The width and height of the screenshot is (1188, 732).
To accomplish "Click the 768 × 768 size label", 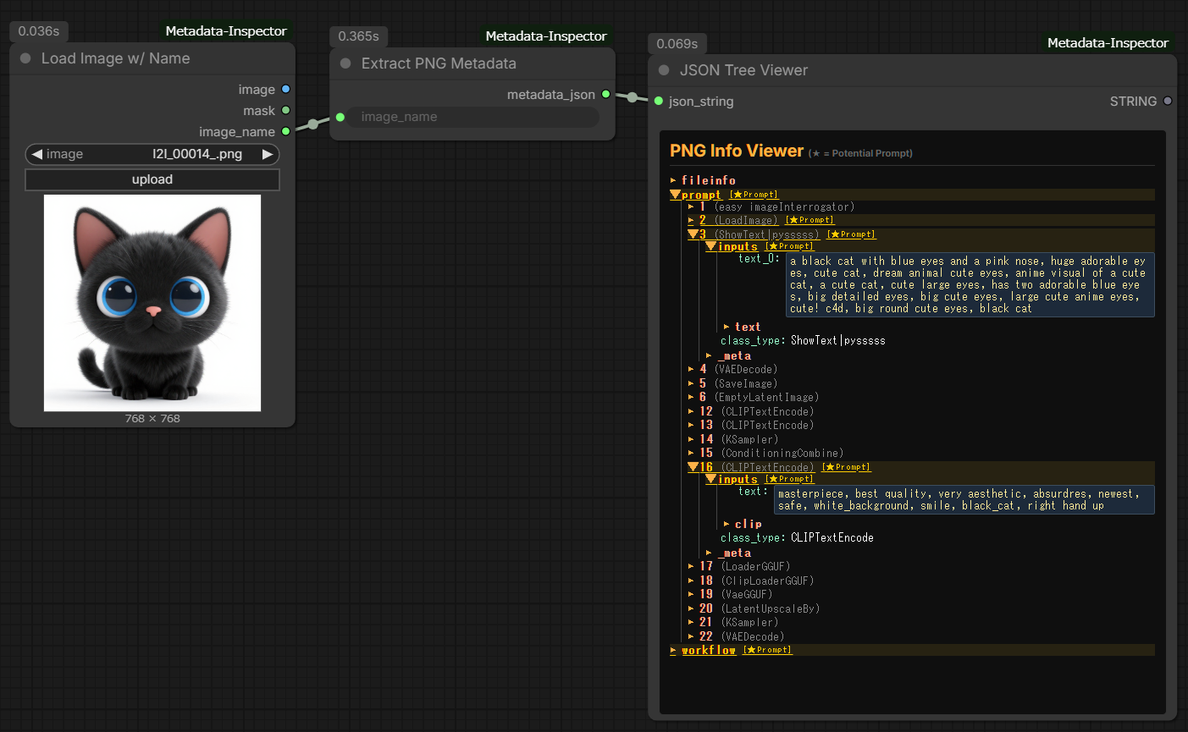I will point(152,418).
